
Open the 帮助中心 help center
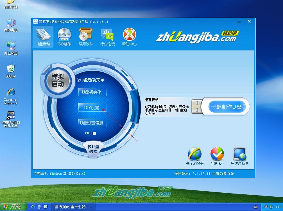point(129,37)
